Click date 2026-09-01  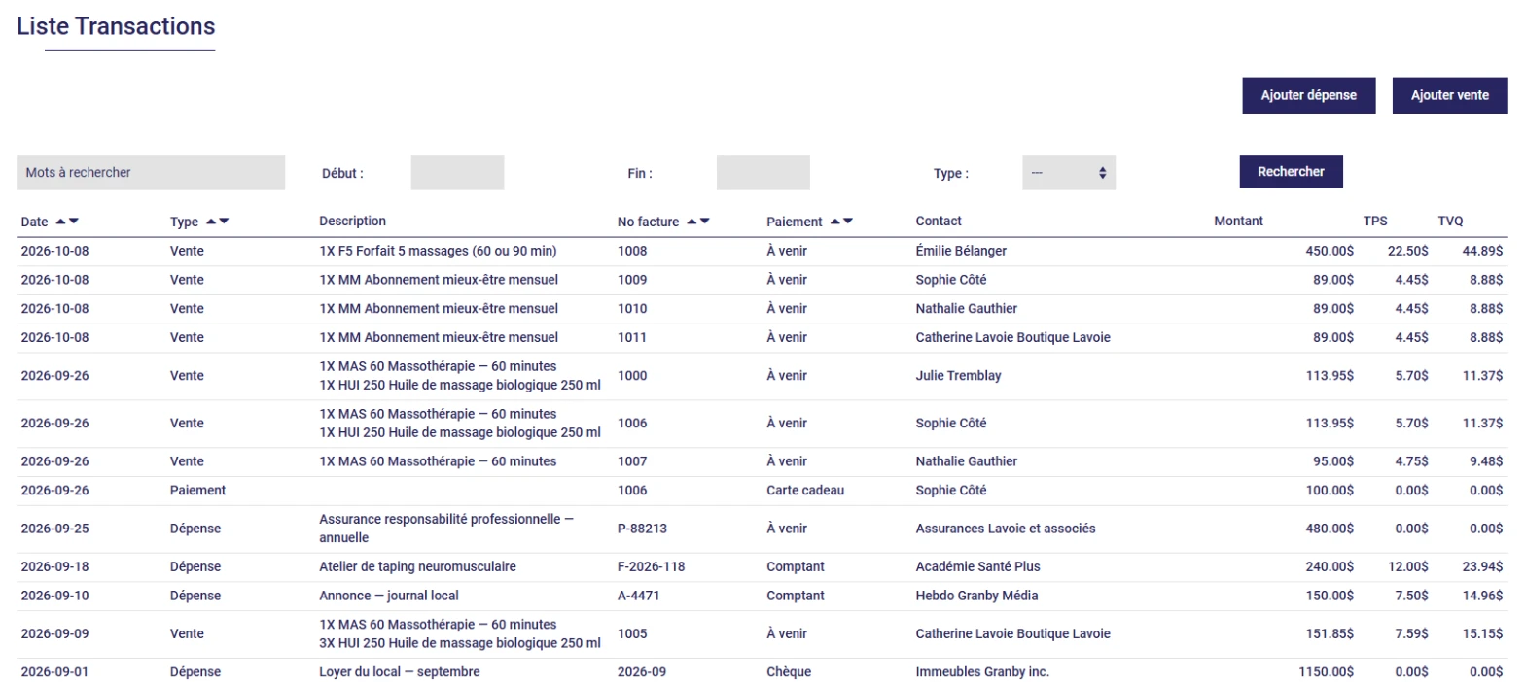tap(54, 672)
